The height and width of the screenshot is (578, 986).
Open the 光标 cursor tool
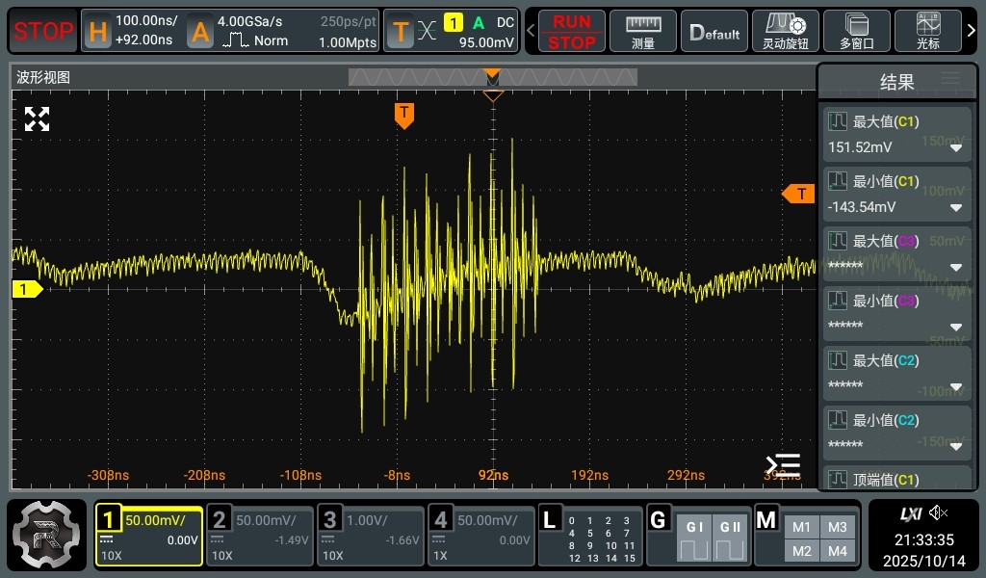(x=928, y=31)
